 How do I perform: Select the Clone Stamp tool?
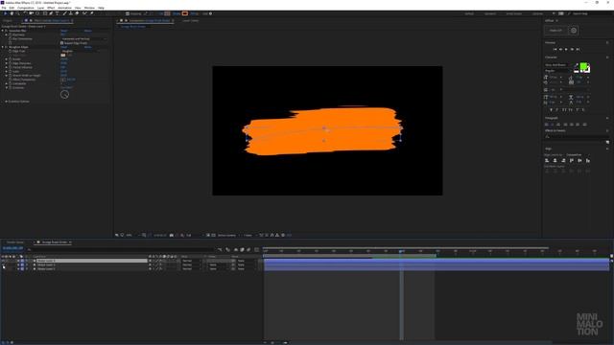71,13
